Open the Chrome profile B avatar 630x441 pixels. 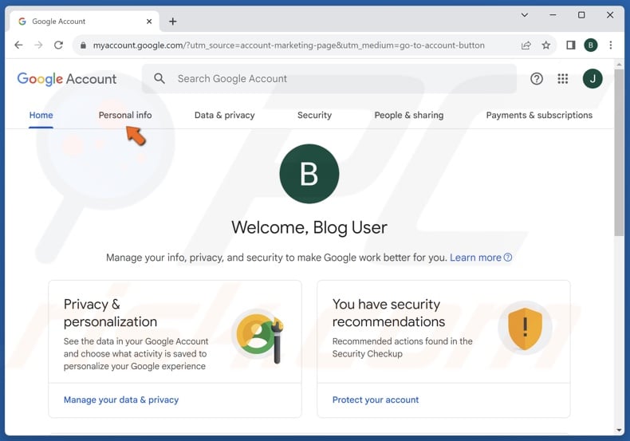(x=591, y=45)
